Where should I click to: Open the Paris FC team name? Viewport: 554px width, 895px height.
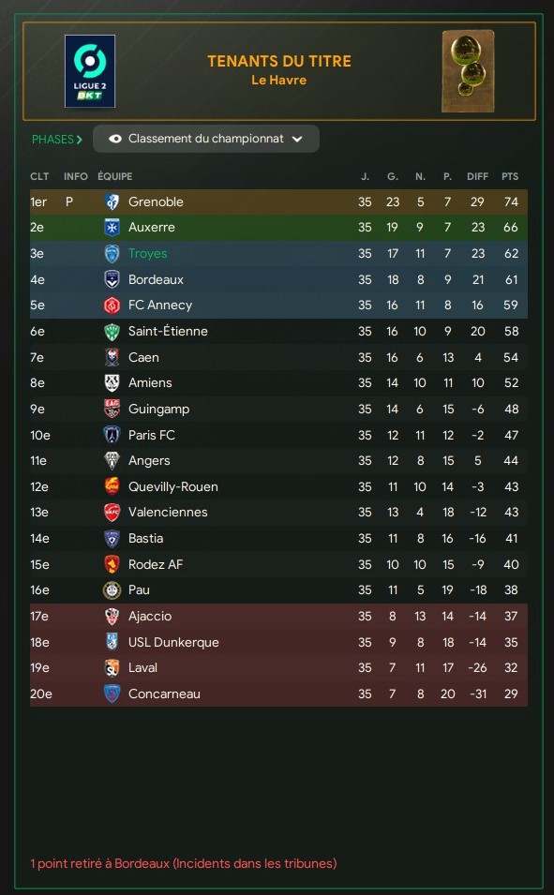tap(151, 435)
